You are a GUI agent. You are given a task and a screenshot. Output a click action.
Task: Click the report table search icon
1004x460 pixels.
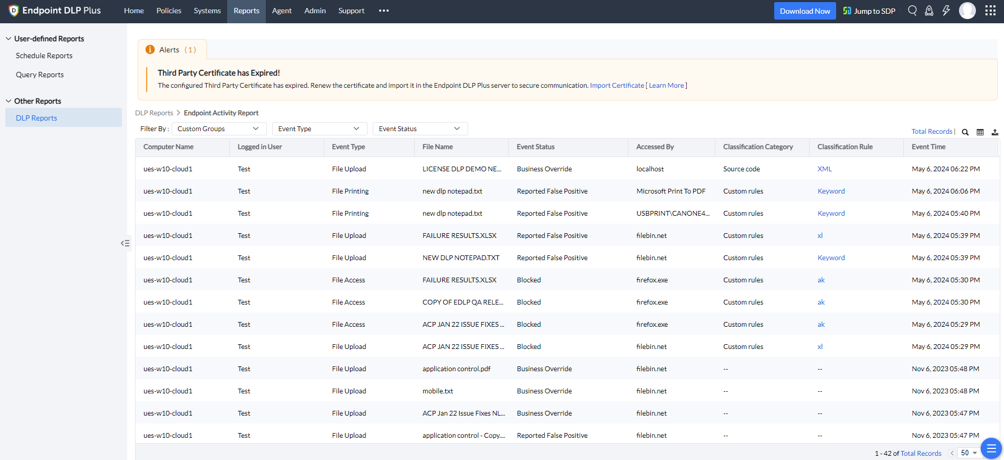coord(965,132)
